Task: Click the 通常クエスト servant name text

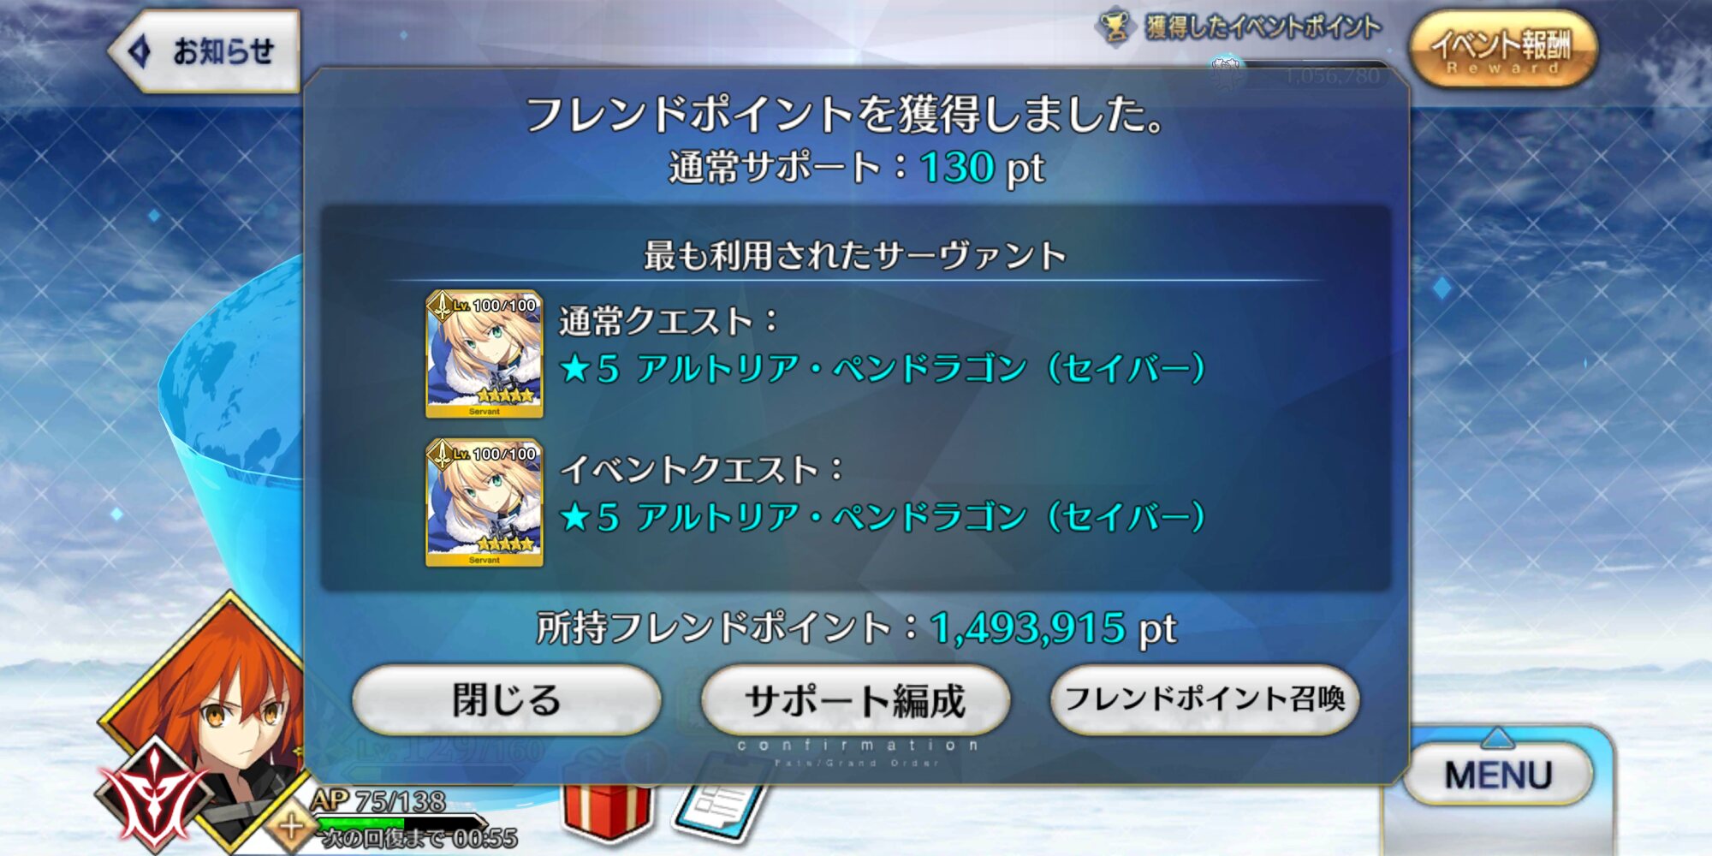Action: 882,369
